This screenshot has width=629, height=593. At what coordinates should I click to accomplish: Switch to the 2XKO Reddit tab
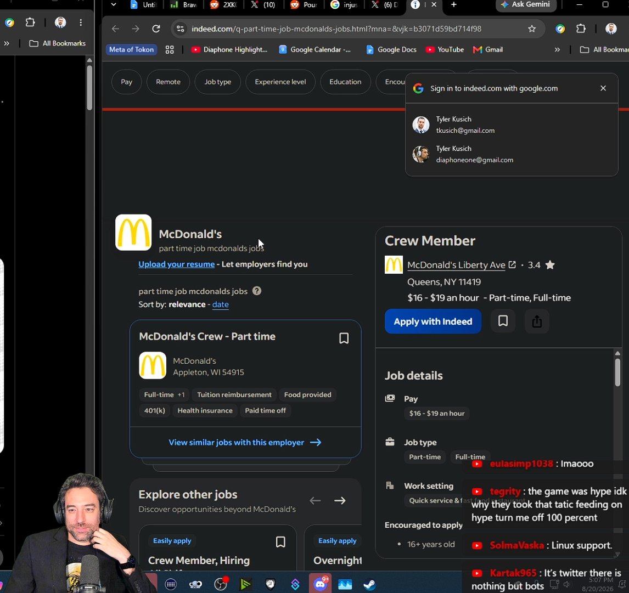pyautogui.click(x=224, y=5)
